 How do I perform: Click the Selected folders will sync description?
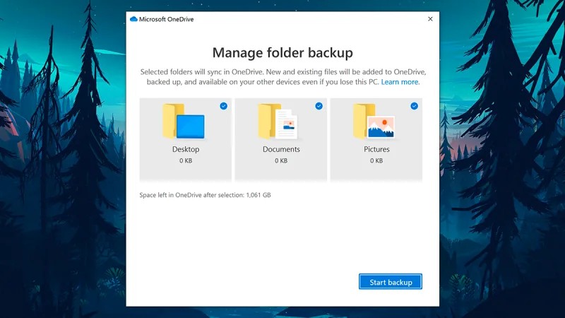283,77
